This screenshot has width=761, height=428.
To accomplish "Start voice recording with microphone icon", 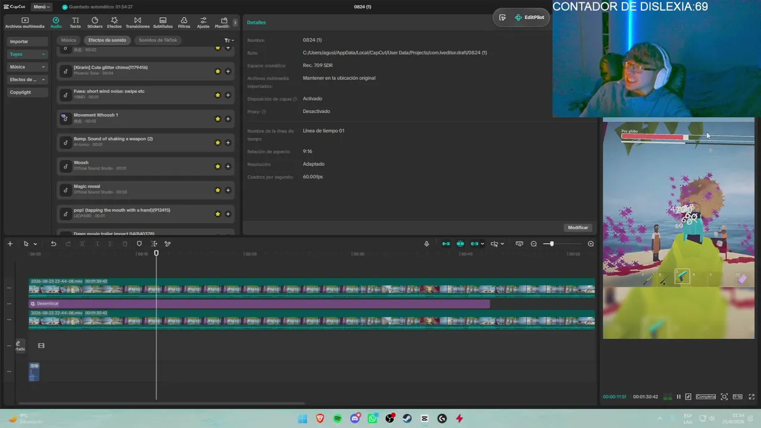I will click(x=426, y=244).
